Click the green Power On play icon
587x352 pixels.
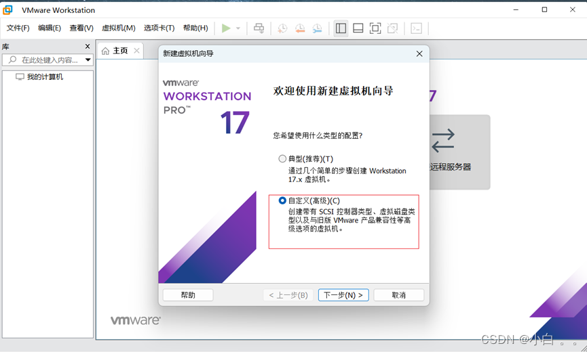(x=226, y=28)
